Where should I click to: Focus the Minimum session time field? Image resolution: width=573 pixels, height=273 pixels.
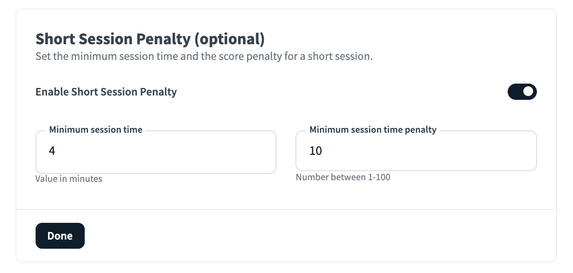pyautogui.click(x=155, y=152)
